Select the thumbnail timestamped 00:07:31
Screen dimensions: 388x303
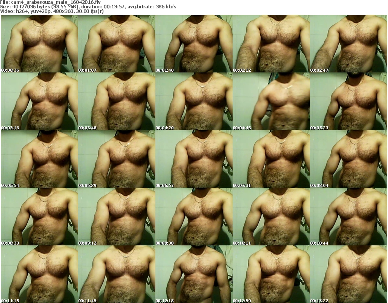[271, 159]
